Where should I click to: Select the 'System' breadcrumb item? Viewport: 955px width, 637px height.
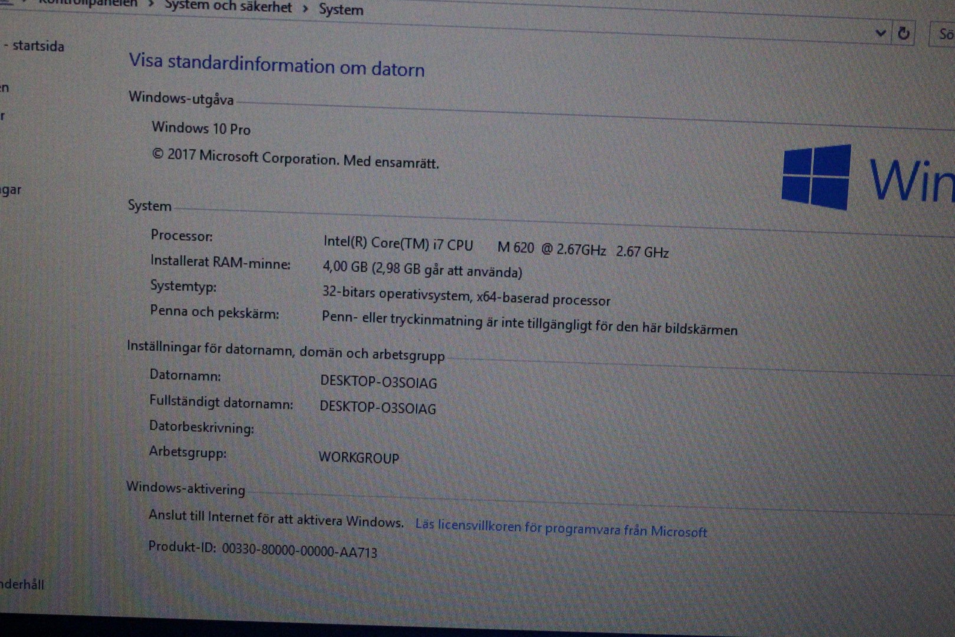(x=341, y=9)
